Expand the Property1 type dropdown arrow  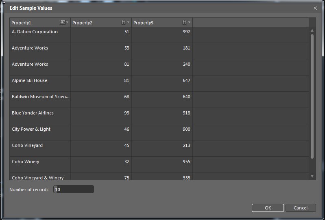[68, 22]
